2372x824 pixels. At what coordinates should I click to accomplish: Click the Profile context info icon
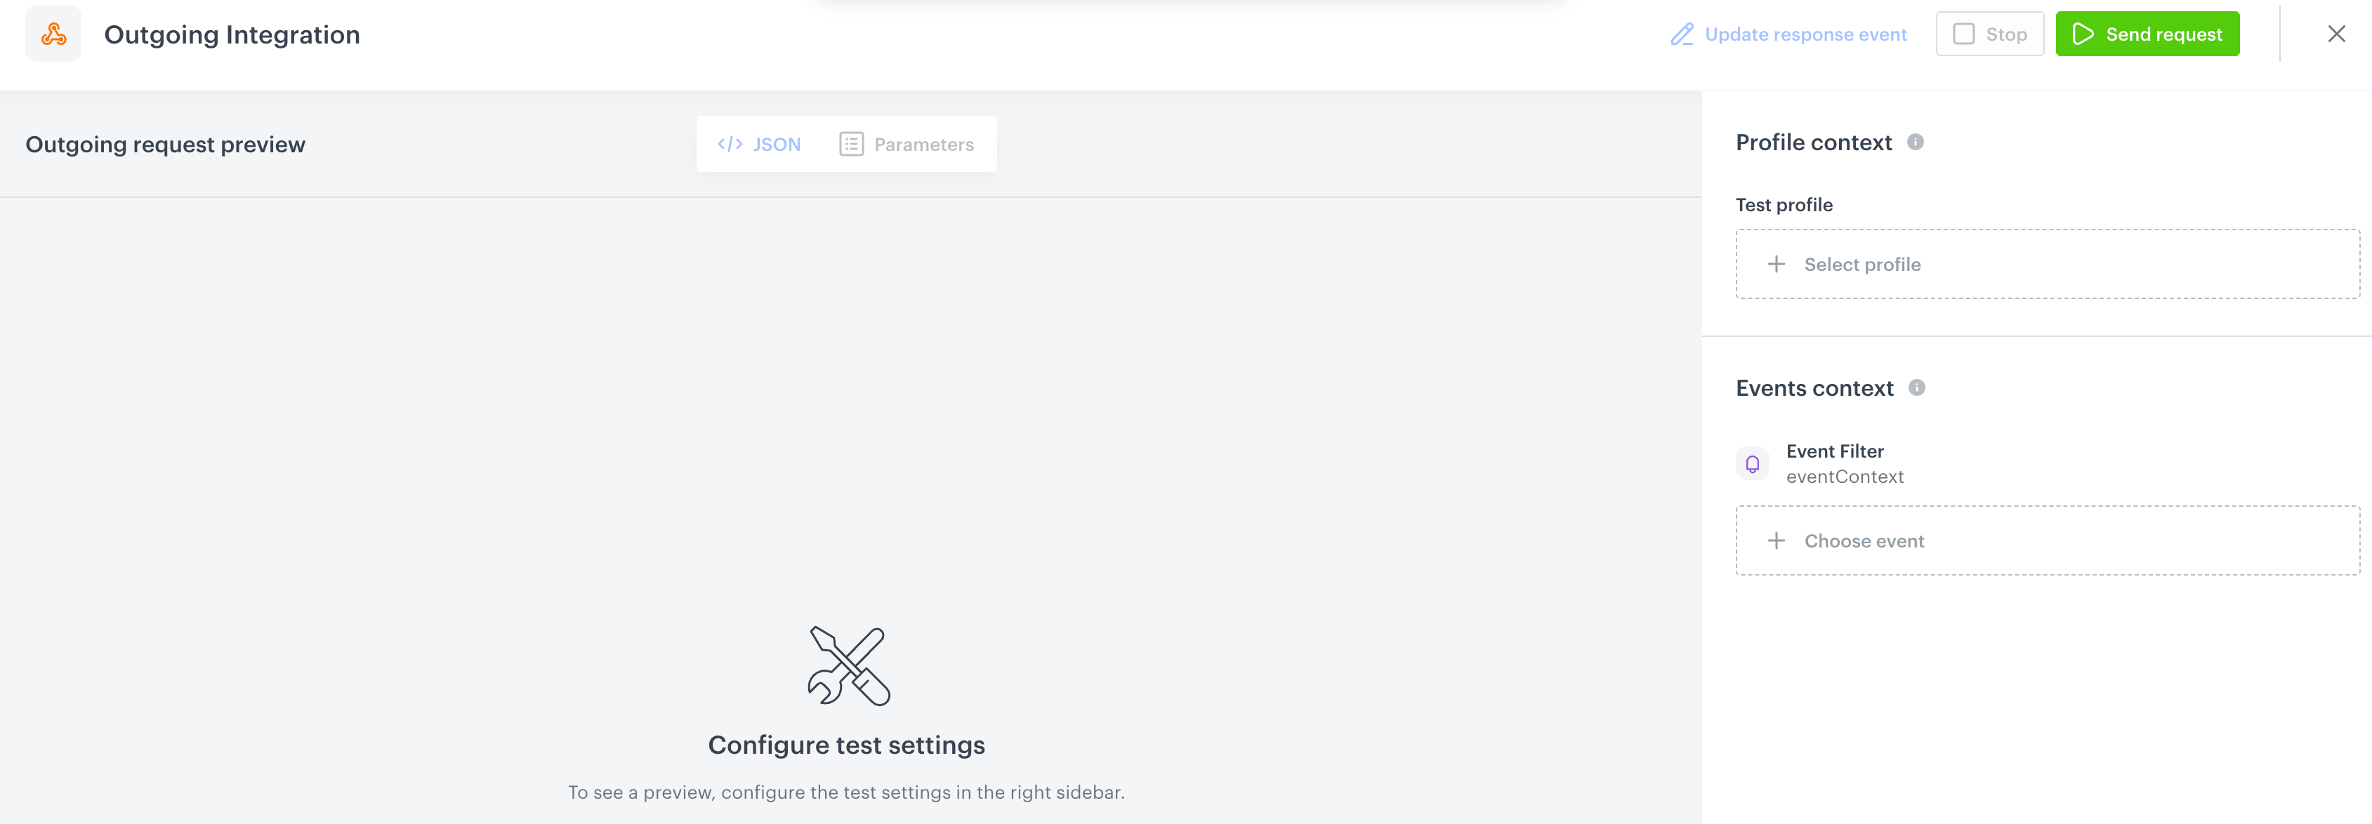click(1916, 142)
